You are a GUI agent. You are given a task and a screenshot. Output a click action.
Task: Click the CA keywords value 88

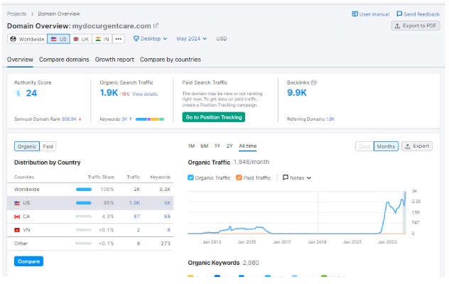click(167, 217)
